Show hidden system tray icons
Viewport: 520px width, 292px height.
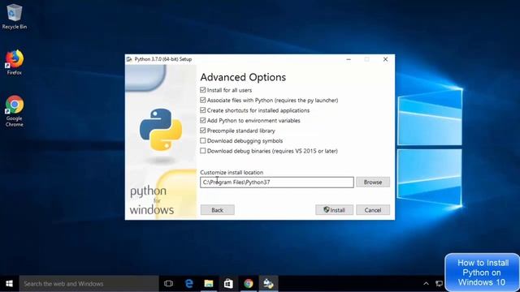coord(426,284)
